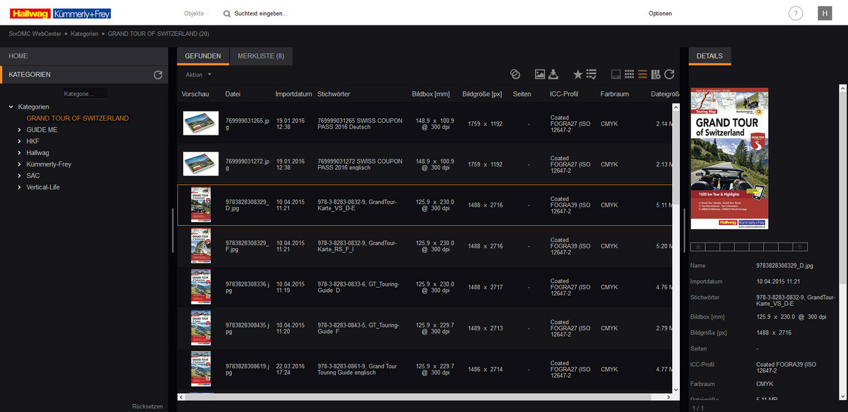
Task: Open the Optionen menu
Action: coord(660,13)
